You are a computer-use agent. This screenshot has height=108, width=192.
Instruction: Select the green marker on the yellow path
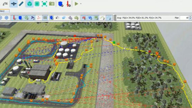coord(114,43)
